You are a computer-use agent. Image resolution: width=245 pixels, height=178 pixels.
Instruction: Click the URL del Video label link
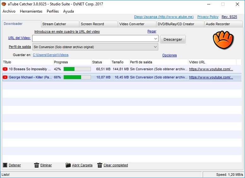pyautogui.click(x=19, y=38)
